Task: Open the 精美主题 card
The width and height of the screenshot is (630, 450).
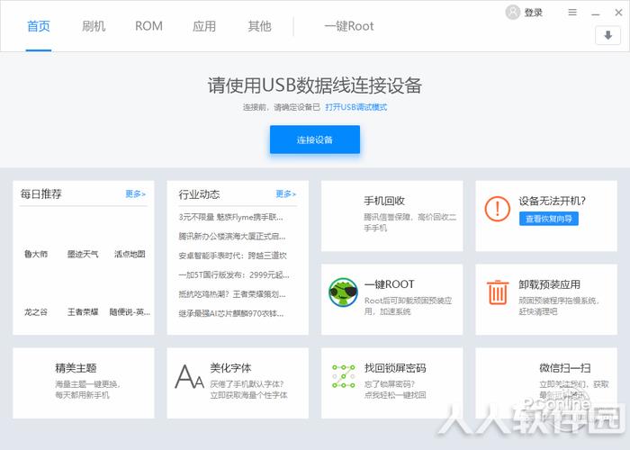Action: 84,383
